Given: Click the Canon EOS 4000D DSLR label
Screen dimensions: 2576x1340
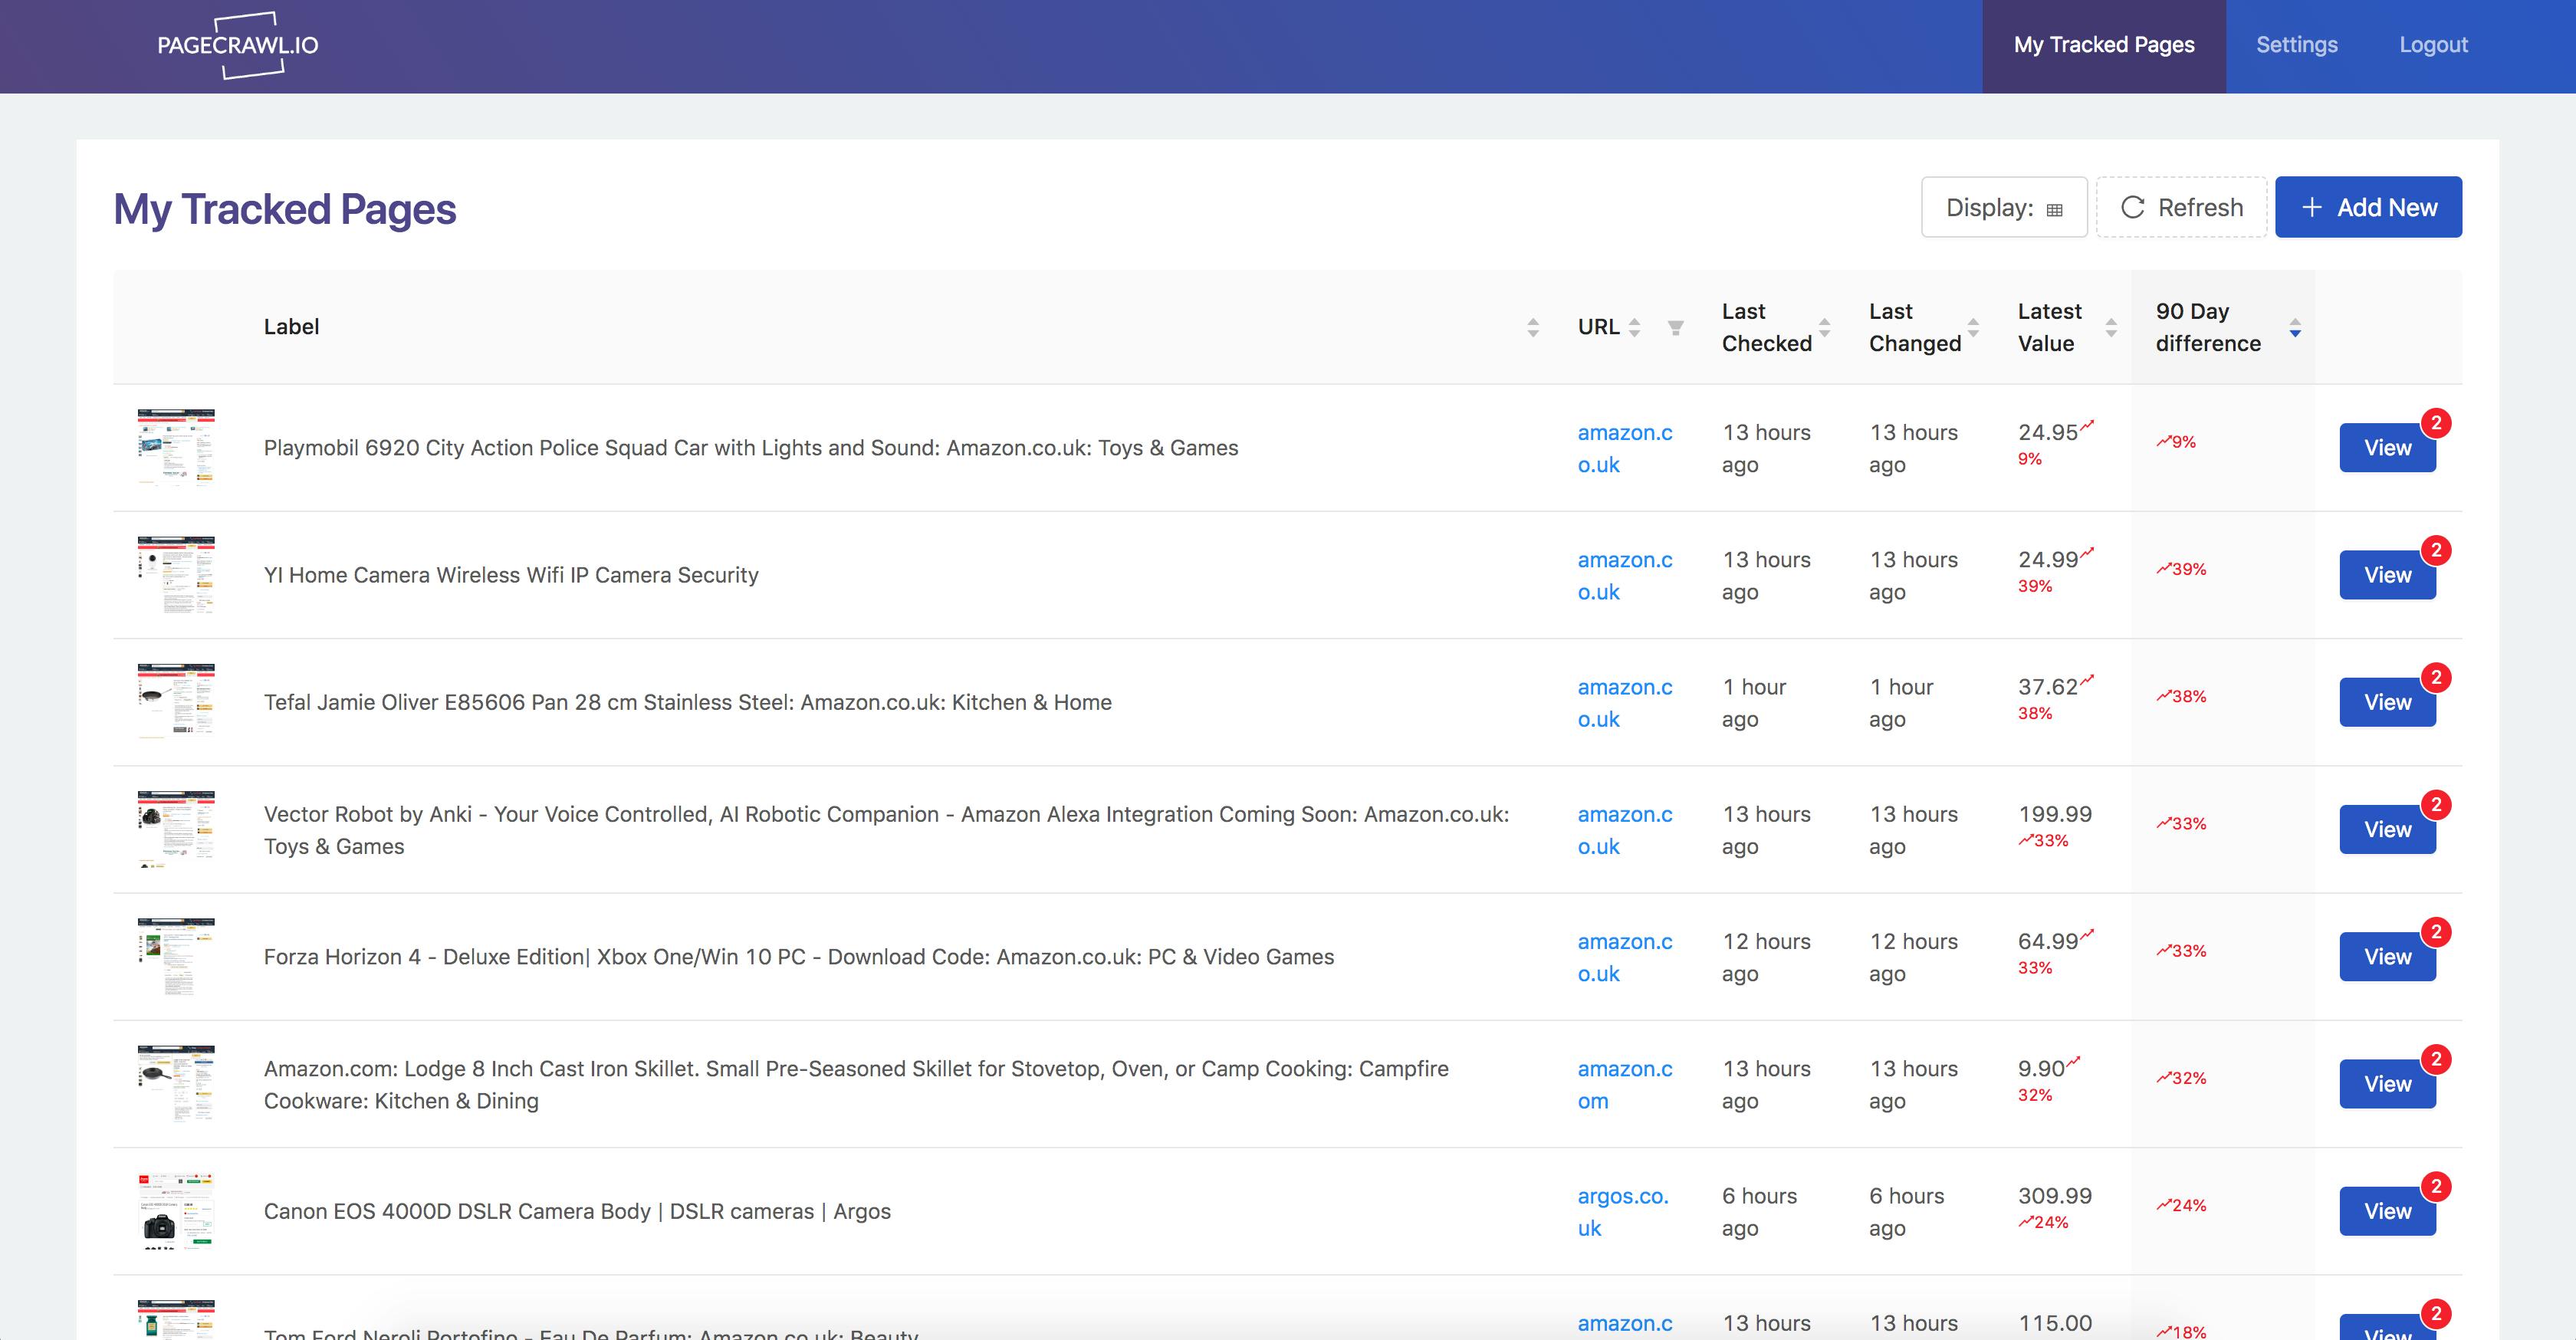Looking at the screenshot, I should click(x=577, y=1211).
